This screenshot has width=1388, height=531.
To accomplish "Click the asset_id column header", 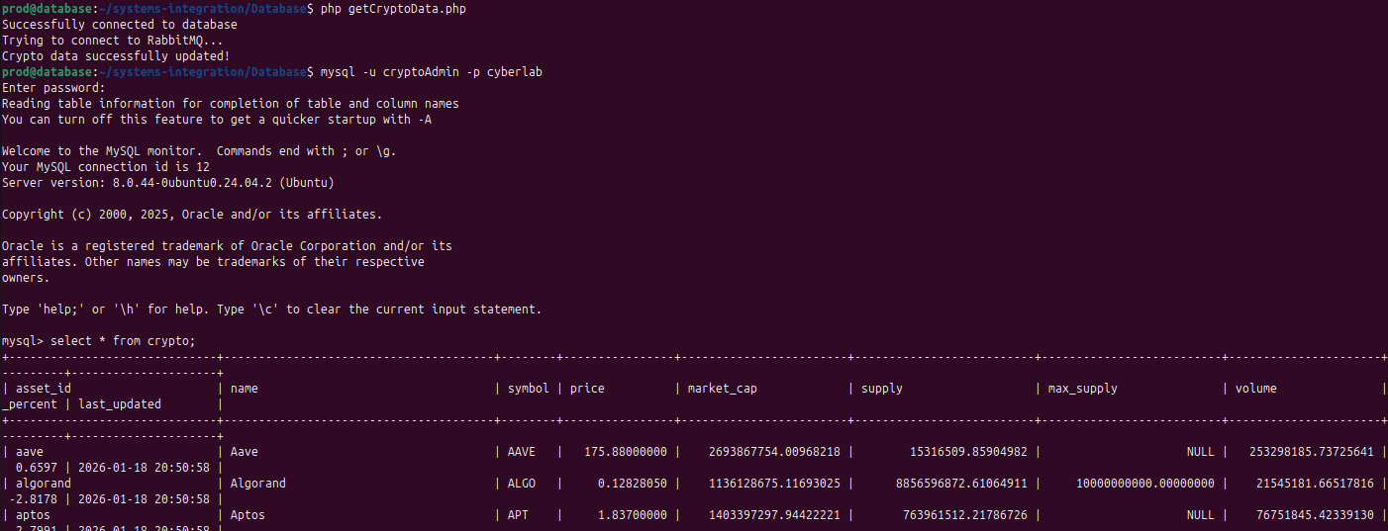I will [x=44, y=389].
